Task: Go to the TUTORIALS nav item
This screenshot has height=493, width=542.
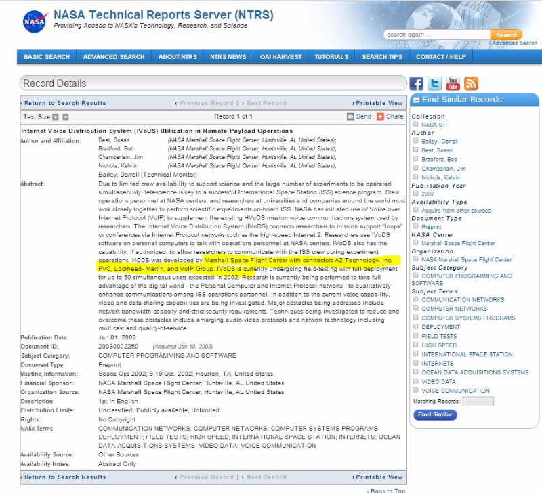Action: (331, 57)
